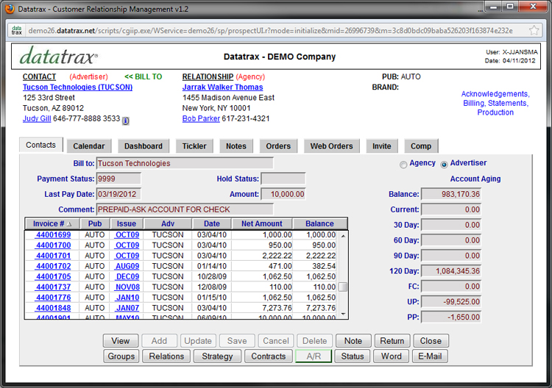Open invoice 44001700
This screenshot has height=388, width=552.
click(54, 245)
